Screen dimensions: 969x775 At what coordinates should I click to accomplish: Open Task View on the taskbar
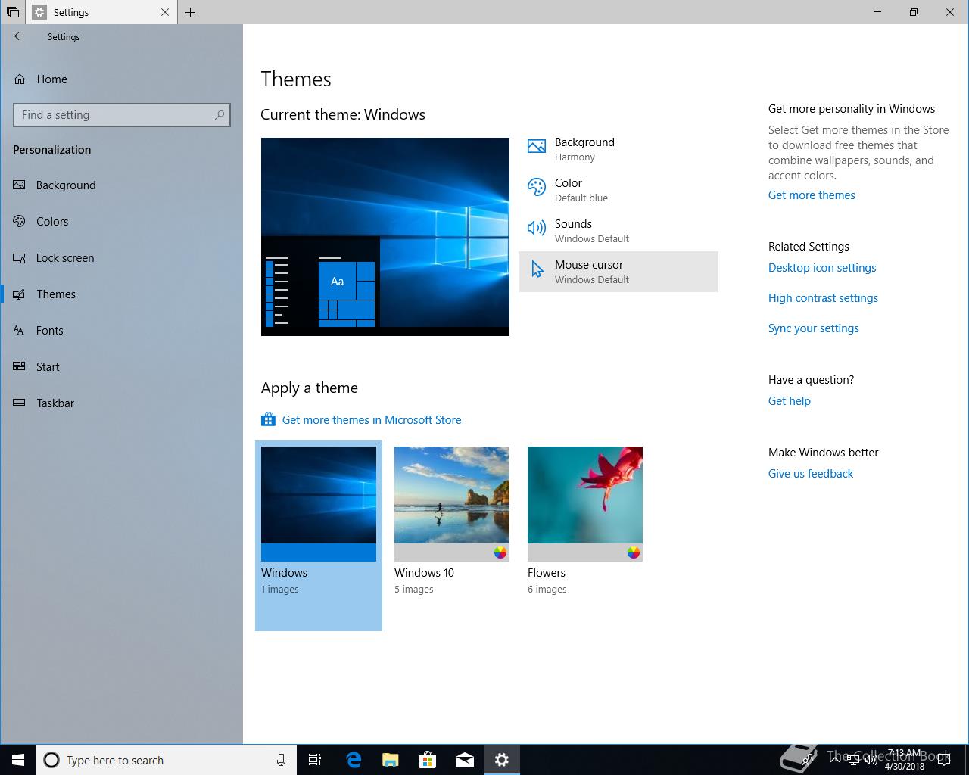pos(315,760)
